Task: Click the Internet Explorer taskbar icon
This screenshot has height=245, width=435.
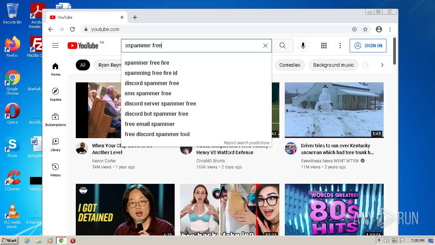Action: coord(27,241)
